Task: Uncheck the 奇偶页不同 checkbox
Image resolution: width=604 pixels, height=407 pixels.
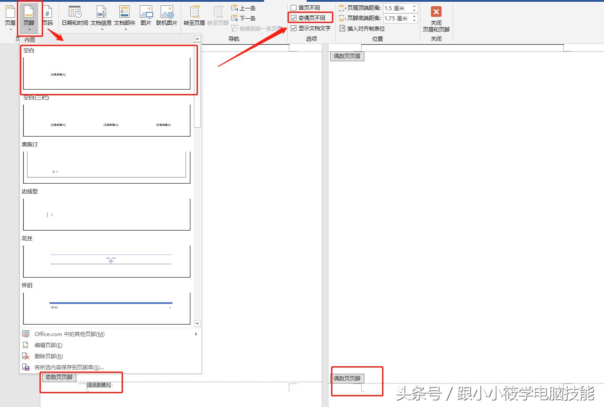Action: click(x=294, y=17)
